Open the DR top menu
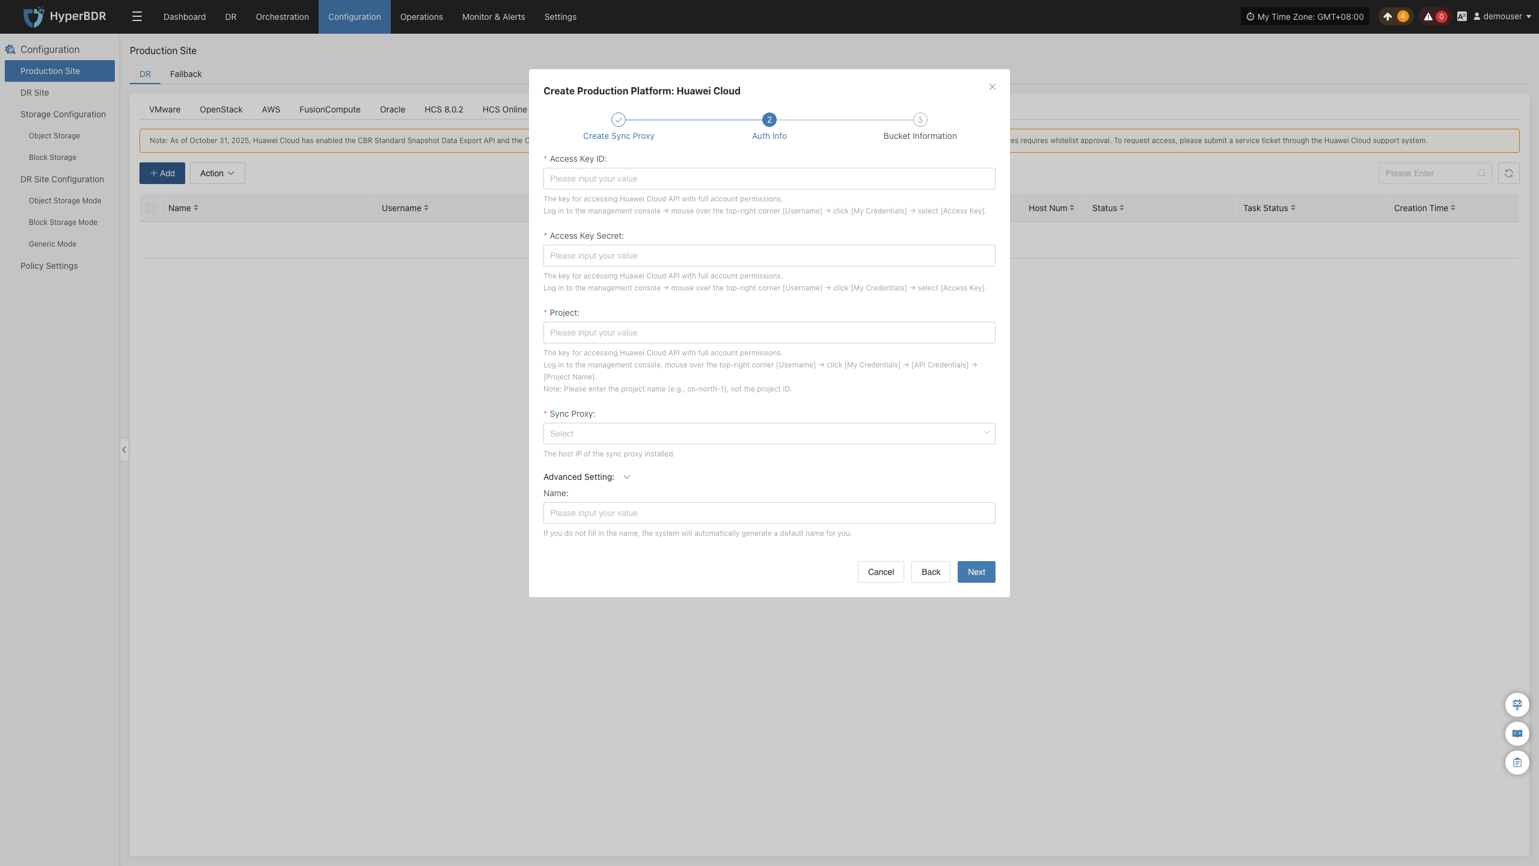Viewport: 1539px width, 866px height. point(231,17)
